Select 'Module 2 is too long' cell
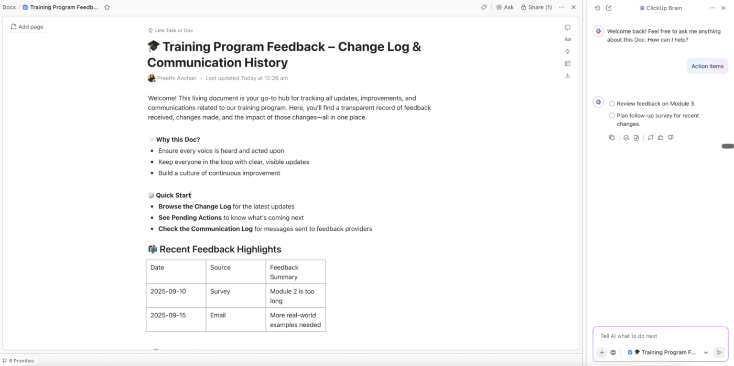Viewport: 734px width, 366px height. pos(296,296)
